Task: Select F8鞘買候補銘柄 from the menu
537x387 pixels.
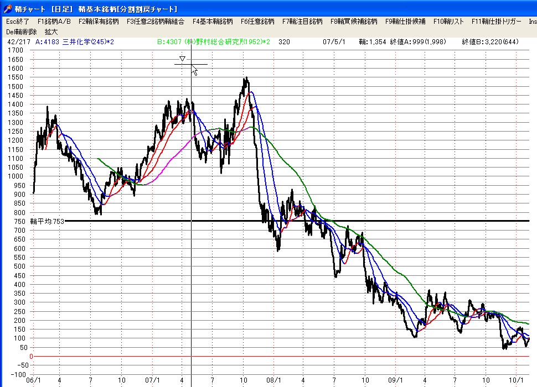Action: coord(354,22)
